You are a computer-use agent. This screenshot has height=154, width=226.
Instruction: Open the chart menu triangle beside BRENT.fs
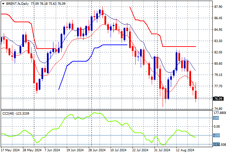(3, 4)
